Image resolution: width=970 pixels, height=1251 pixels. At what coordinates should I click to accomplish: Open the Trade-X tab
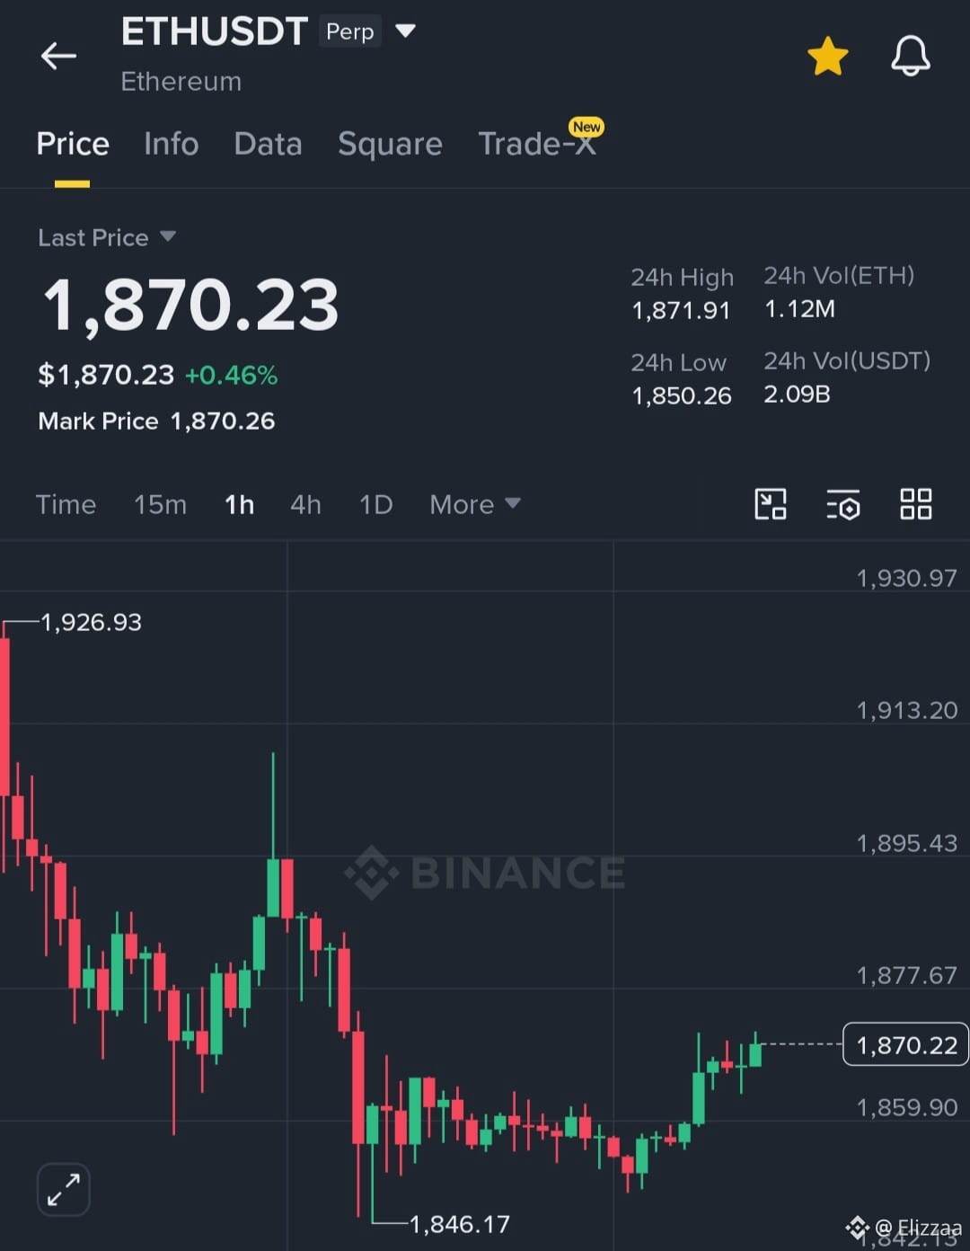coord(537,144)
